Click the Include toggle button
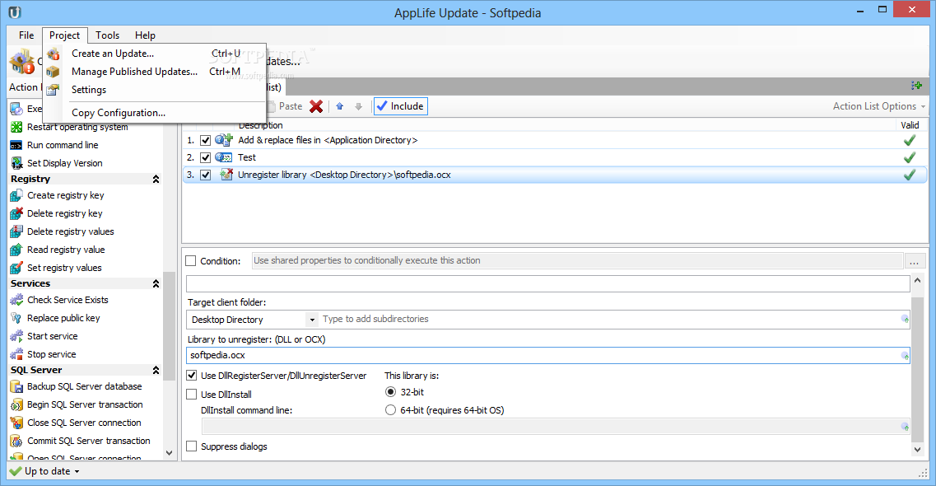This screenshot has width=936, height=486. click(401, 106)
